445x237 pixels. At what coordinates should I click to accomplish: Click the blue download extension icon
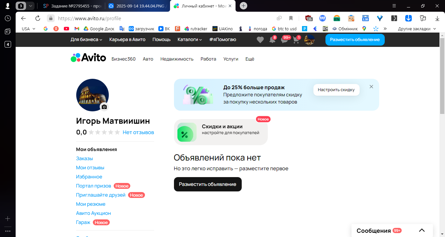click(409, 18)
